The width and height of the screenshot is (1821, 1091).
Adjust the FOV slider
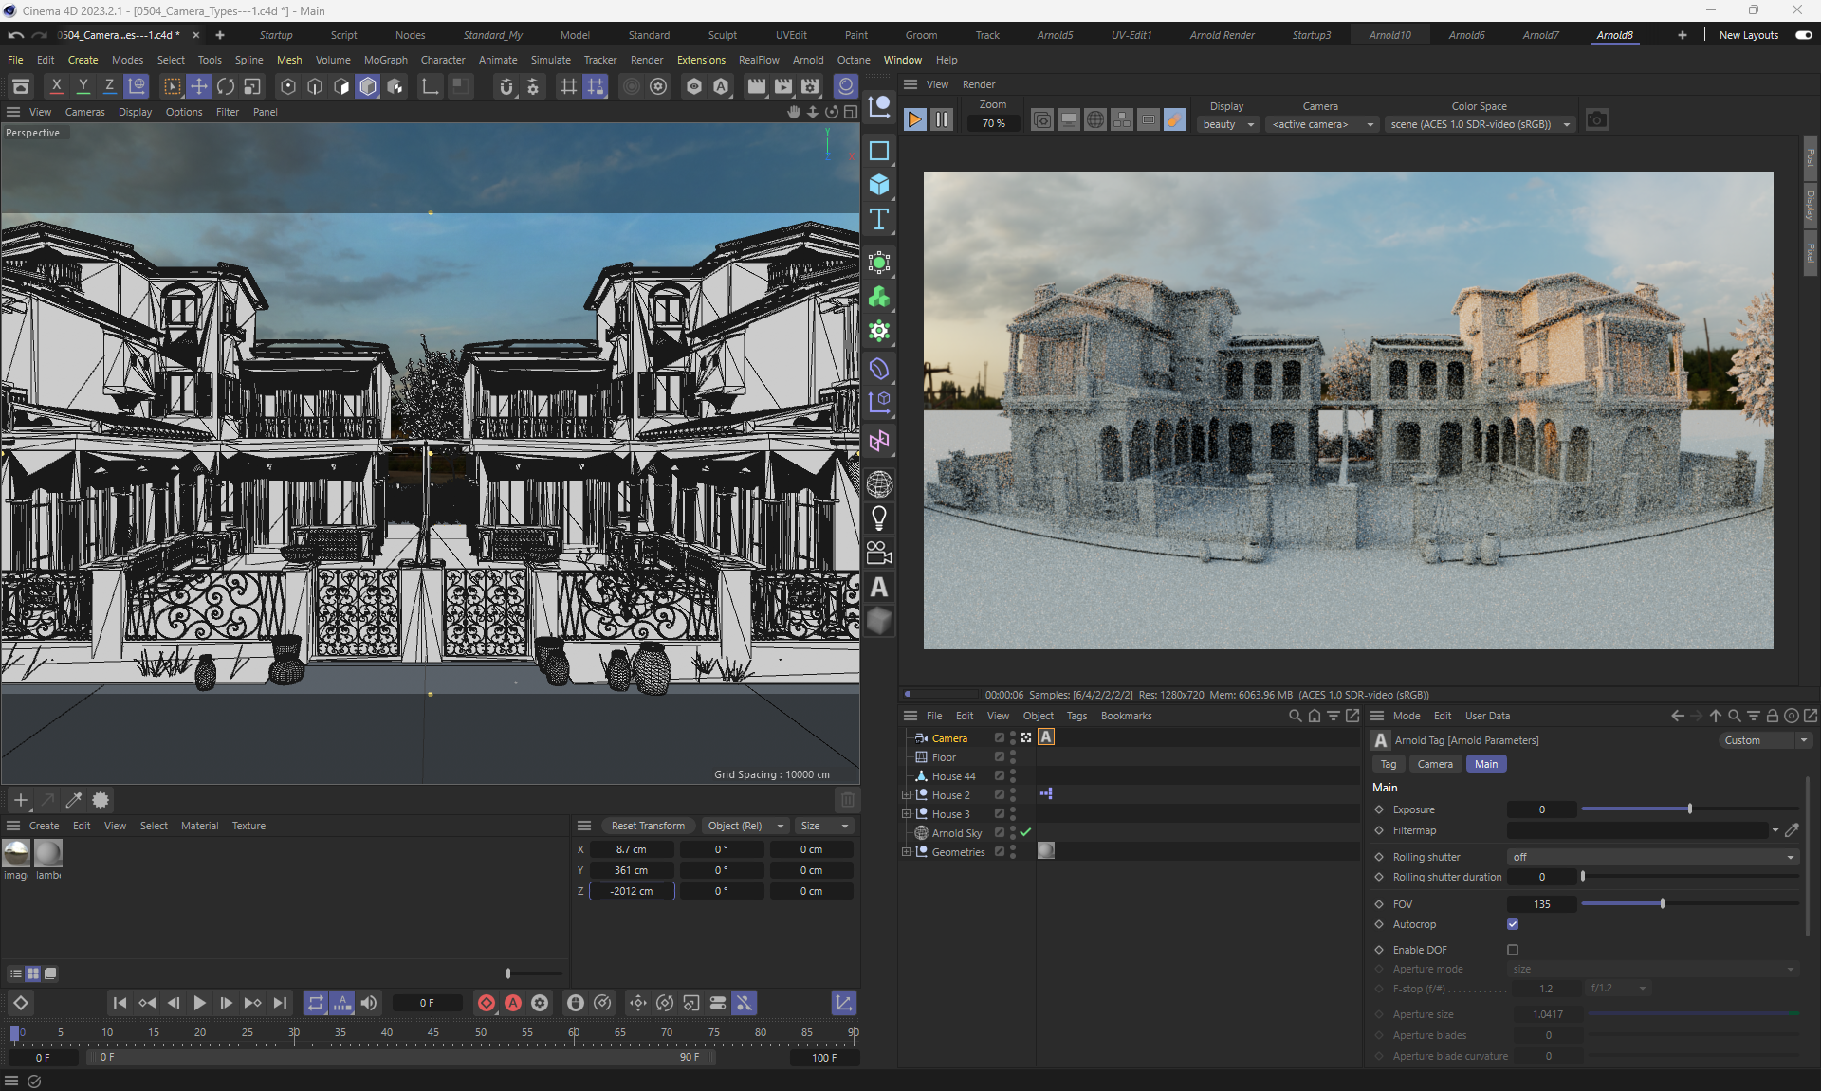coord(1662,904)
